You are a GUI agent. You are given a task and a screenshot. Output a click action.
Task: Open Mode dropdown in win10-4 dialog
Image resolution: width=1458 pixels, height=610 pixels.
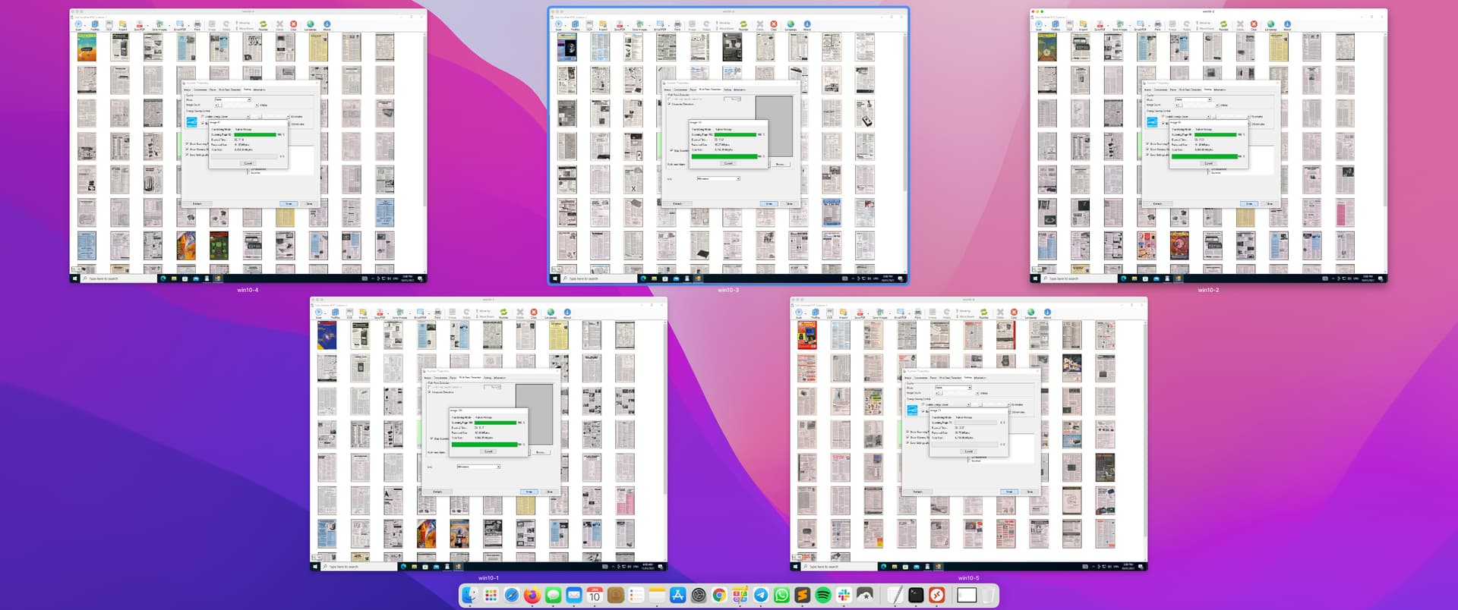tap(232, 99)
